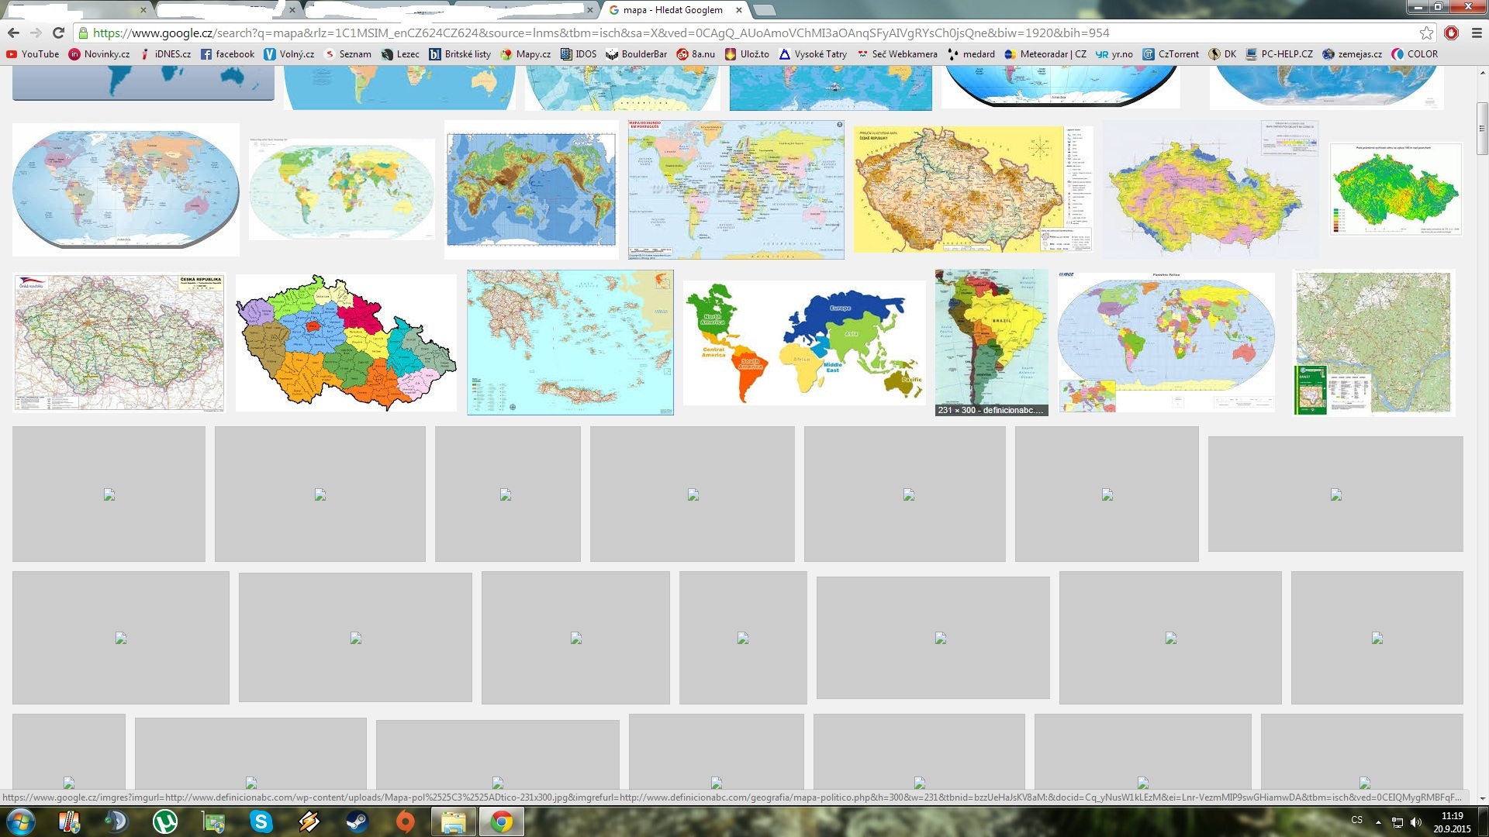
Task: Open uTorrent from the taskbar
Action: (x=164, y=821)
